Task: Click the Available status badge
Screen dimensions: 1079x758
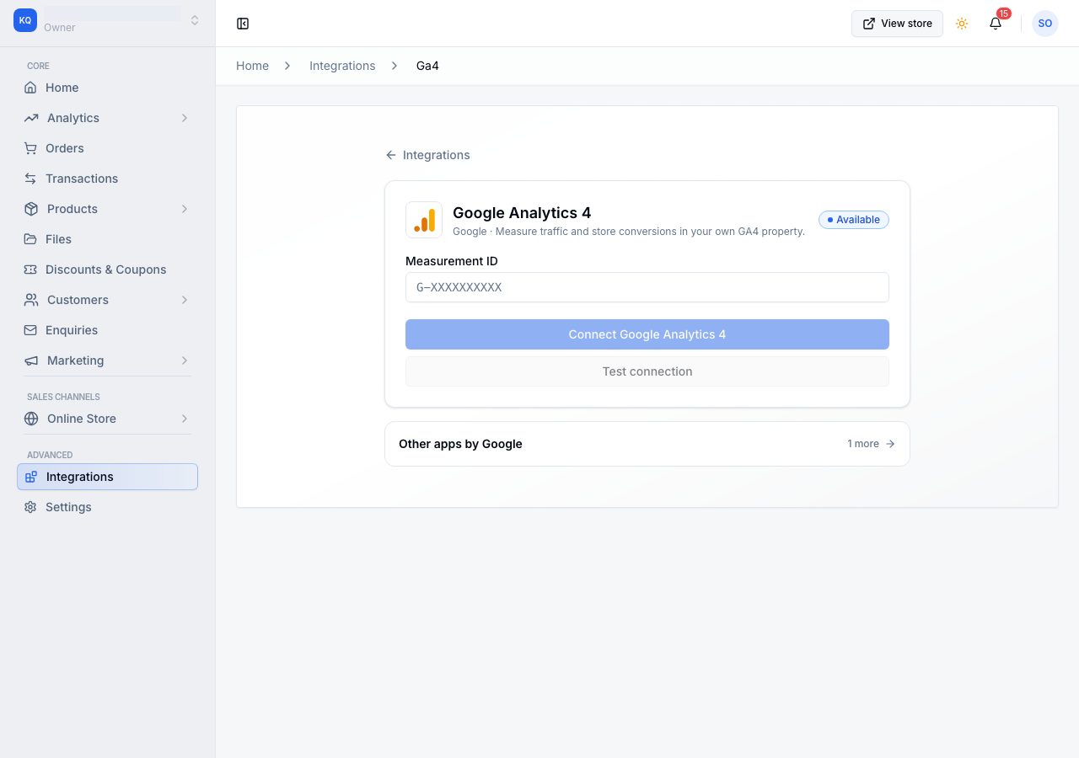Action: (x=854, y=220)
